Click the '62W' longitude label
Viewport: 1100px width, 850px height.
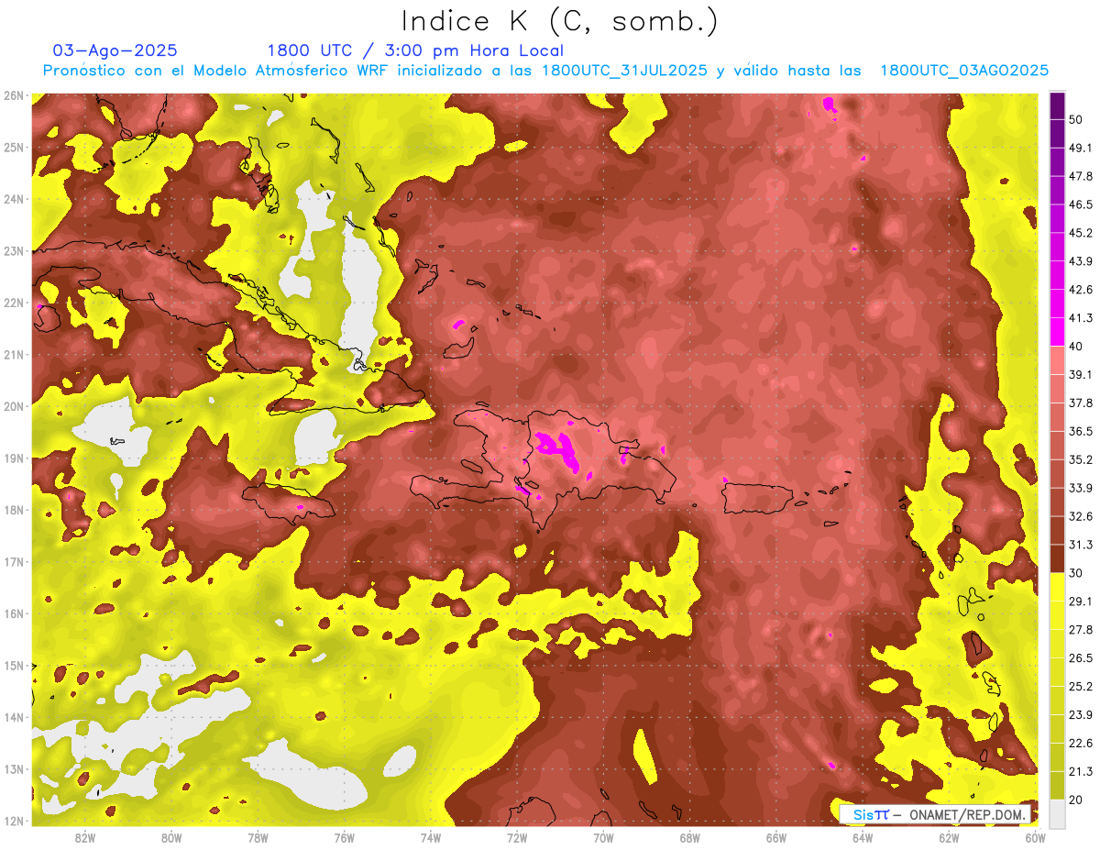pos(950,838)
